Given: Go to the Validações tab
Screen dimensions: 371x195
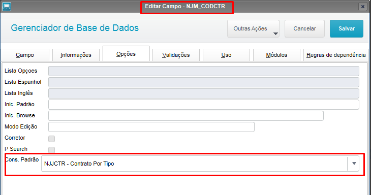Looking at the screenshot, I should point(176,55).
